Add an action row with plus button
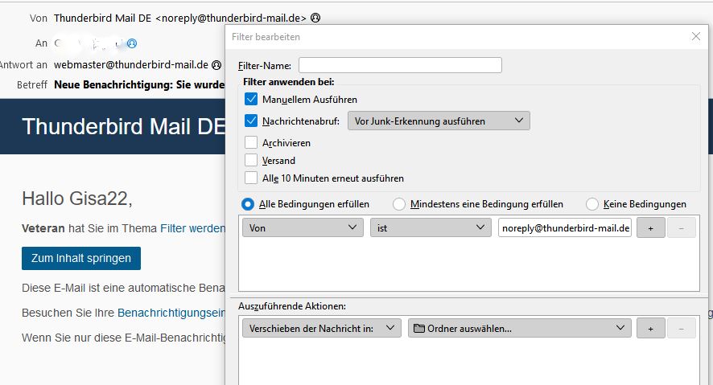 [x=651, y=328]
